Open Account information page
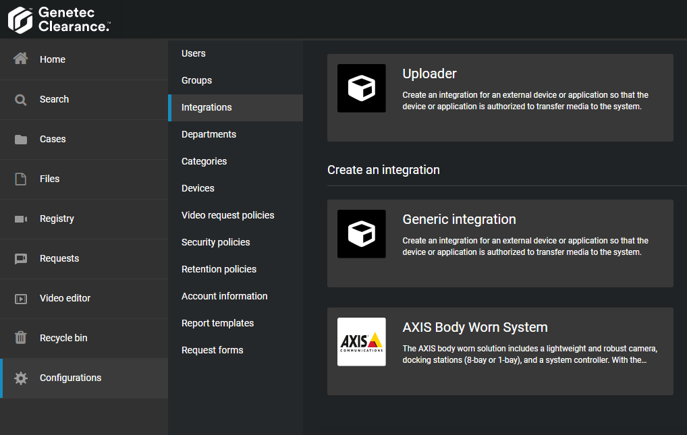The width and height of the screenshot is (687, 435). [225, 296]
